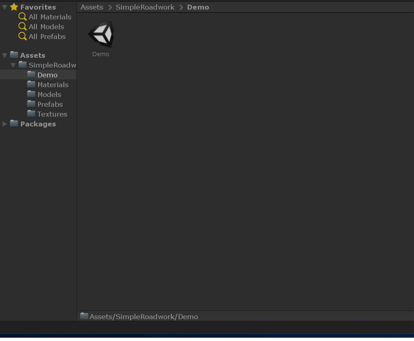This screenshot has width=414, height=341.
Task: Select the Assets root label
Action: (33, 55)
